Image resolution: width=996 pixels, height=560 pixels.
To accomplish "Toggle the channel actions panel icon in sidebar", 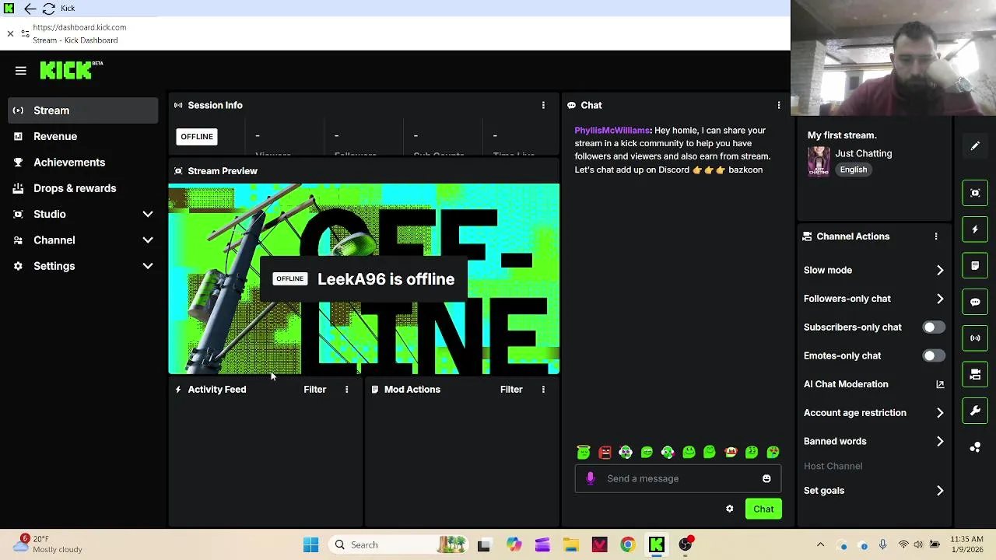I will click(x=975, y=374).
